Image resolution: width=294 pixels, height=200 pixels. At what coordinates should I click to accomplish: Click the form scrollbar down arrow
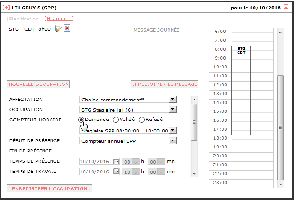tap(194, 174)
